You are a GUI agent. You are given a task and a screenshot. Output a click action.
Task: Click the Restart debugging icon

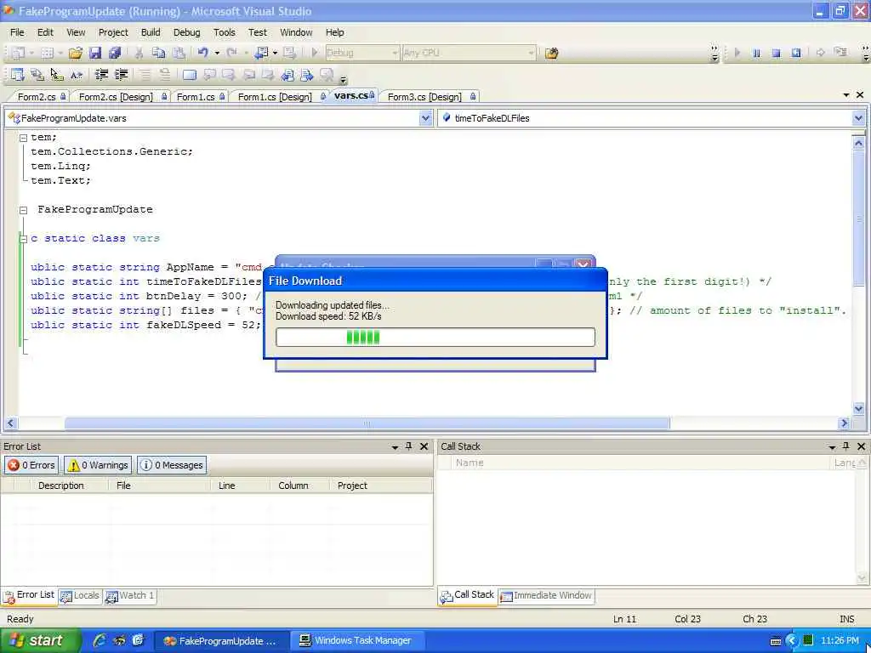(796, 53)
